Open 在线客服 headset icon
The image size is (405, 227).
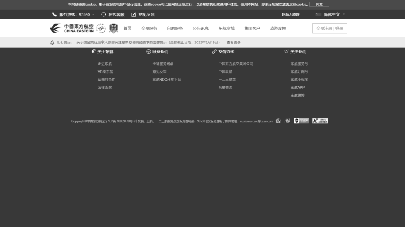click(x=104, y=14)
